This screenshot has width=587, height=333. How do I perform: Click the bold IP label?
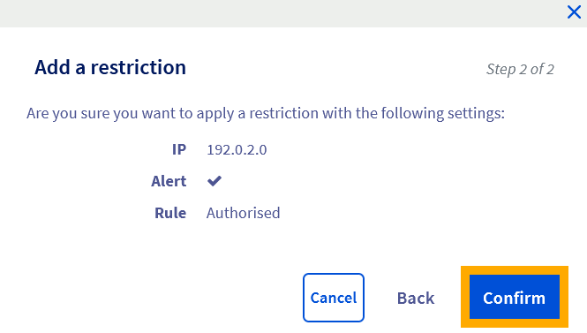179,149
